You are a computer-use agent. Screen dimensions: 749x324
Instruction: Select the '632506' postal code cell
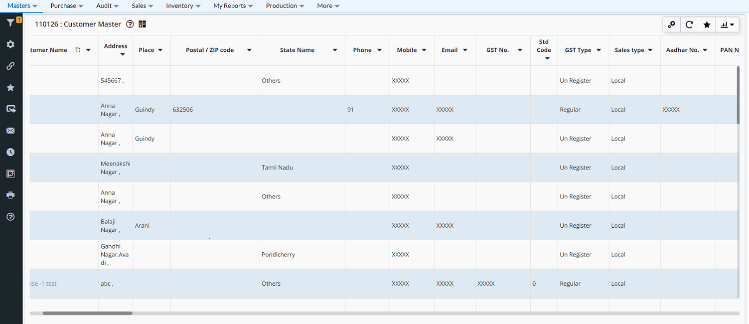coord(215,110)
